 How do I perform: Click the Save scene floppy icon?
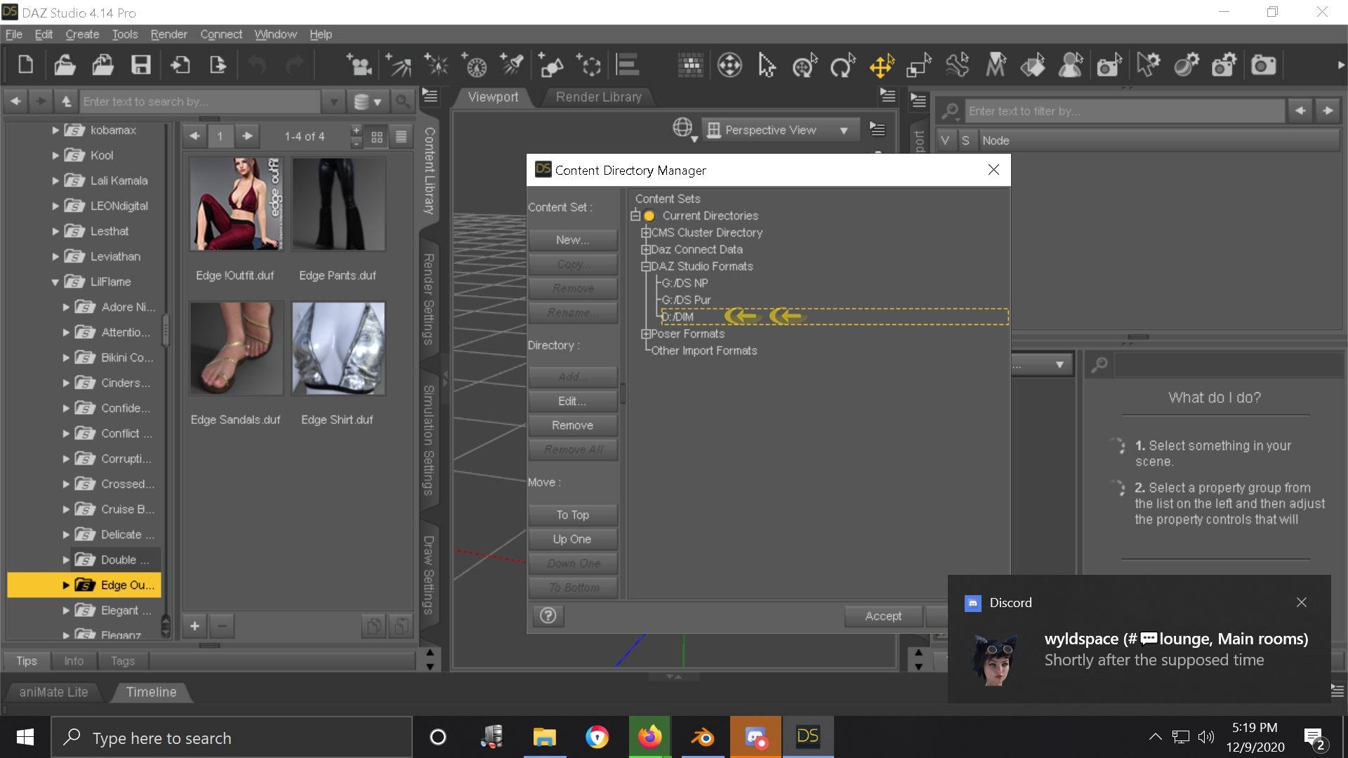pyautogui.click(x=141, y=65)
